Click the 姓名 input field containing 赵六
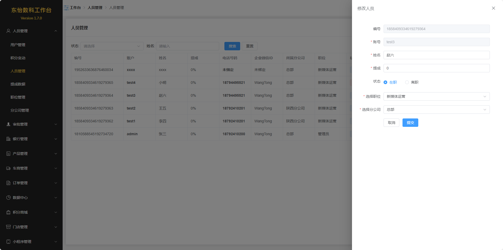Viewport: 503px width, 250px height. coord(436,55)
